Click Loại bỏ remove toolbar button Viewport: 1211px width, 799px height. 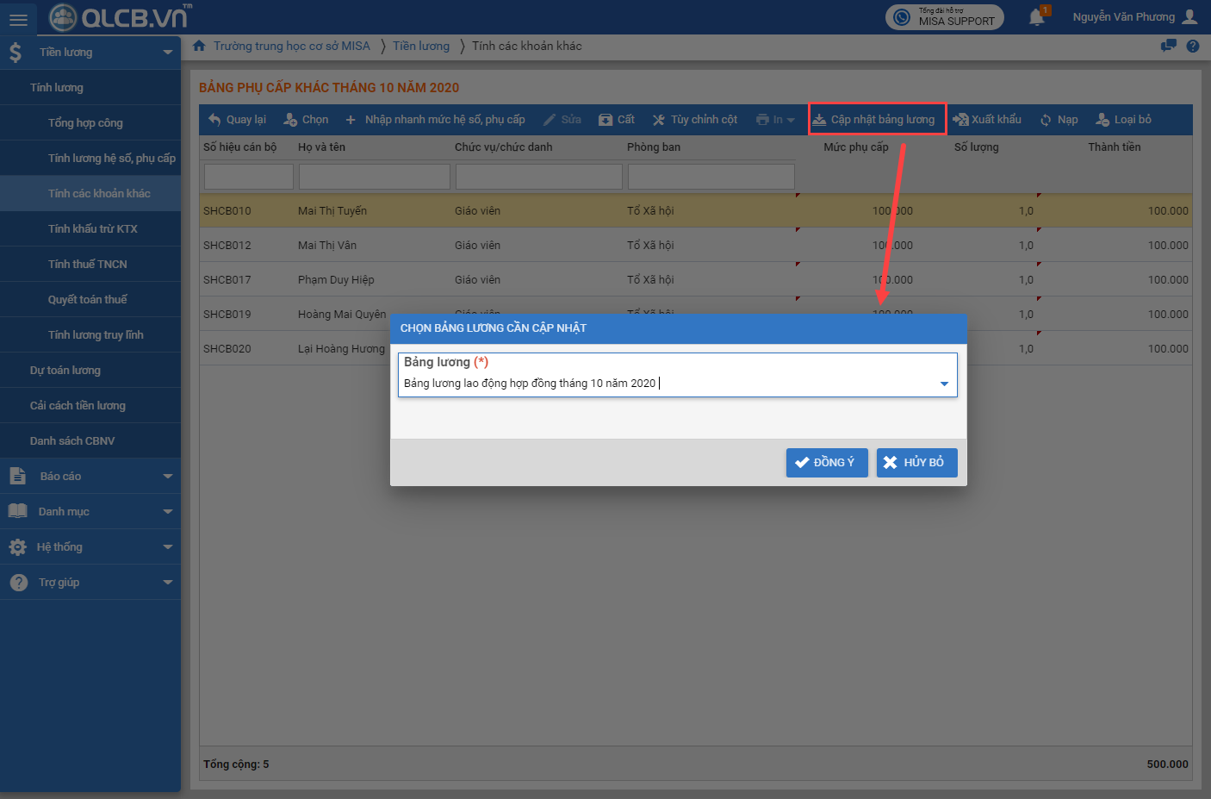(1123, 120)
